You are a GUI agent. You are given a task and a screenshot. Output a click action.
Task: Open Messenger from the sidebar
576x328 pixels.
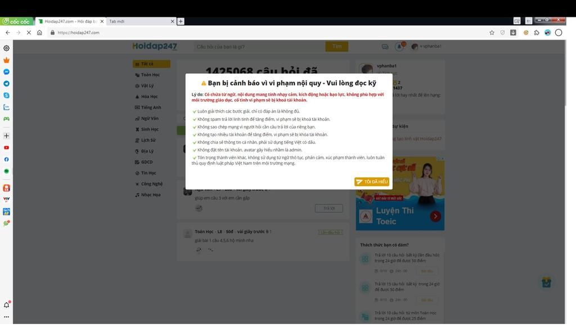click(6, 71)
